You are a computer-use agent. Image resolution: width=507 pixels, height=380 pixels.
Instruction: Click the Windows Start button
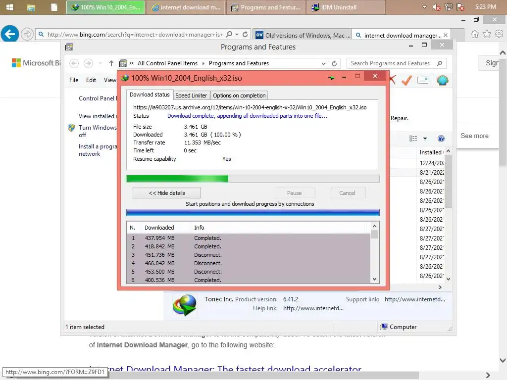10,7
